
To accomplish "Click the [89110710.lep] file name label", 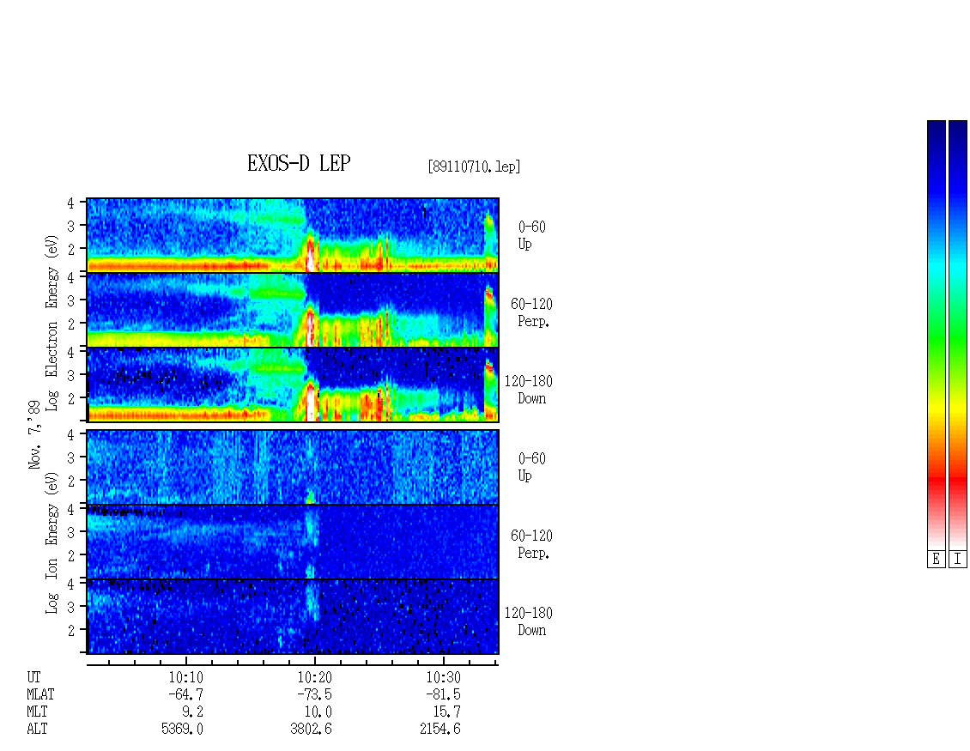I will [474, 167].
